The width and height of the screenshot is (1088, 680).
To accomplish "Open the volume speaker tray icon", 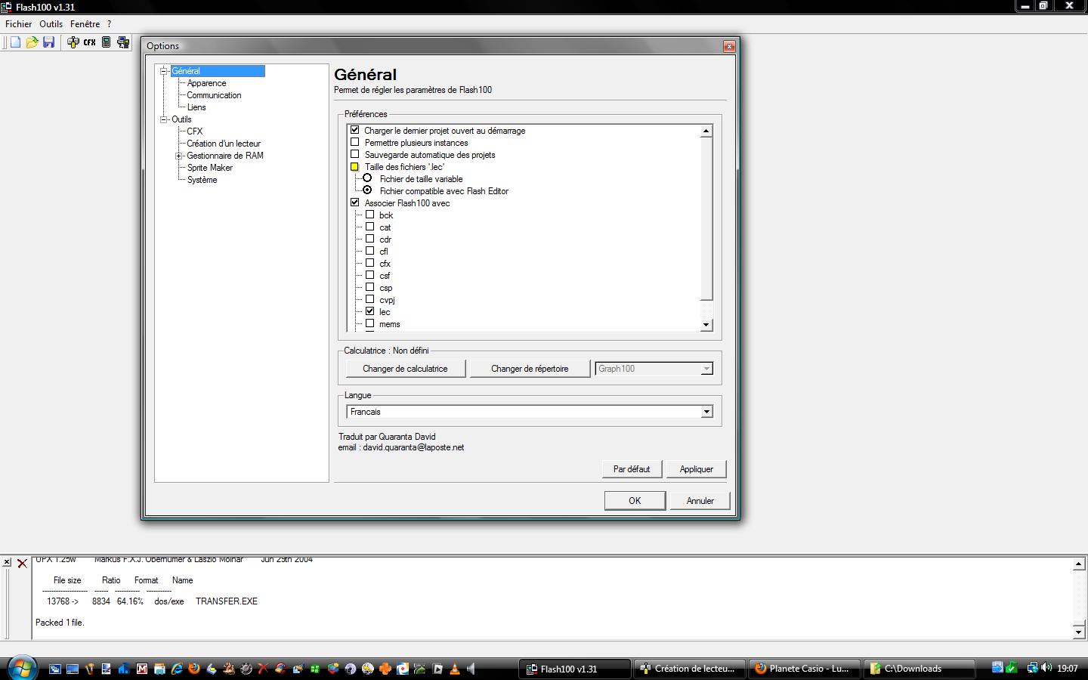I will pos(1046,668).
